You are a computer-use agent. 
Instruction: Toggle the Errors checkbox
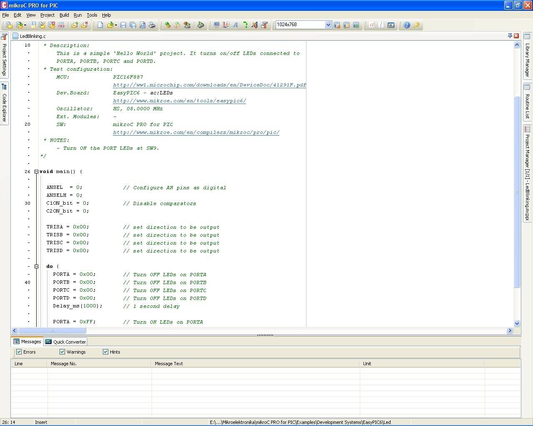point(19,352)
